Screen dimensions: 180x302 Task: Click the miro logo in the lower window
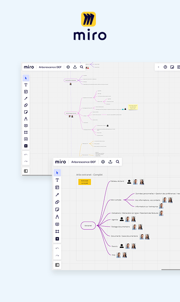(x=60, y=162)
